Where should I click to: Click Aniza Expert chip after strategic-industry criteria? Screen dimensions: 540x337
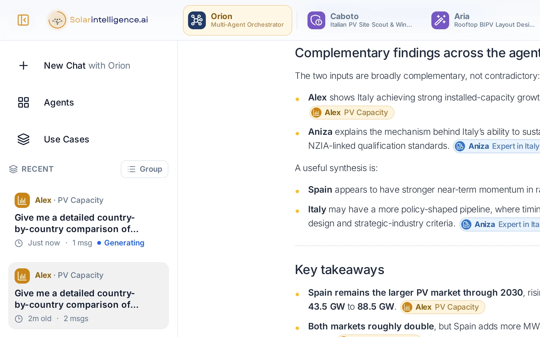500,224
